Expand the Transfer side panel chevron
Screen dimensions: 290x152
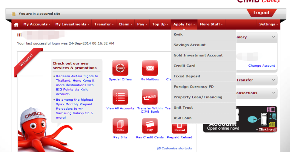tap(273, 80)
